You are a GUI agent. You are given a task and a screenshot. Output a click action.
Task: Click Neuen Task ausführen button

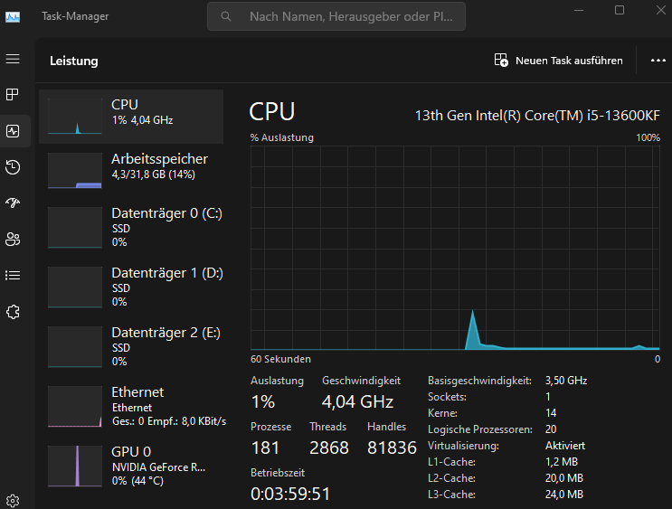pyautogui.click(x=558, y=61)
